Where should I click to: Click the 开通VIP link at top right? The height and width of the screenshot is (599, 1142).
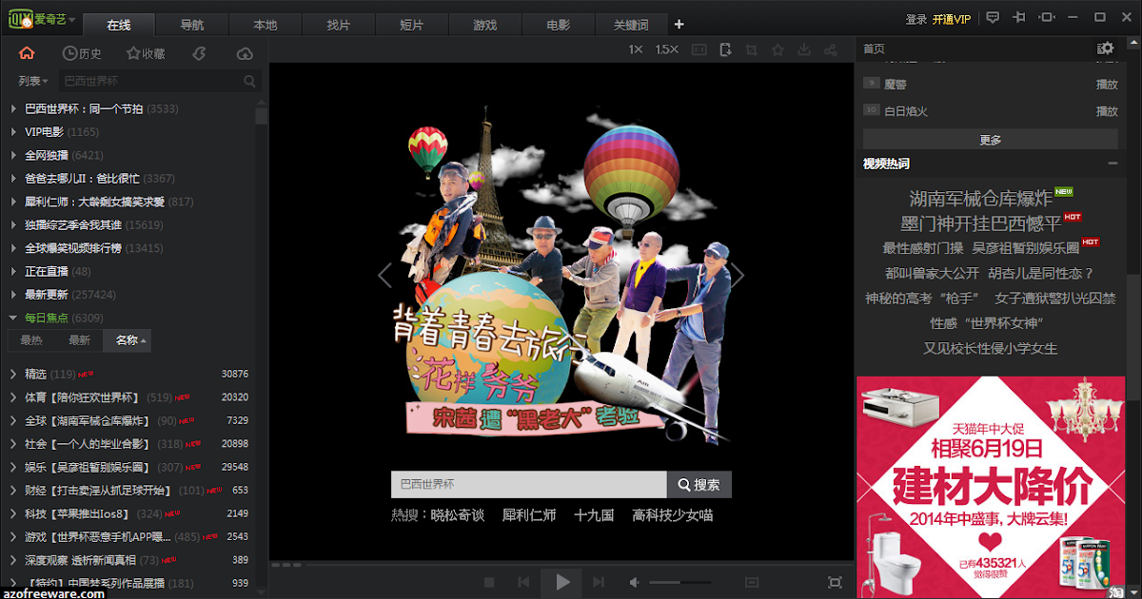tap(951, 17)
